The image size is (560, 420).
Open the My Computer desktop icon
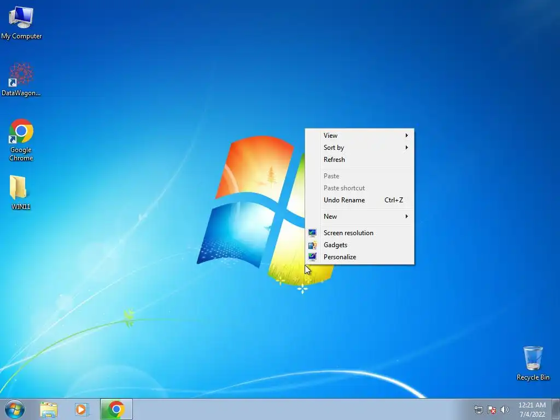21,23
